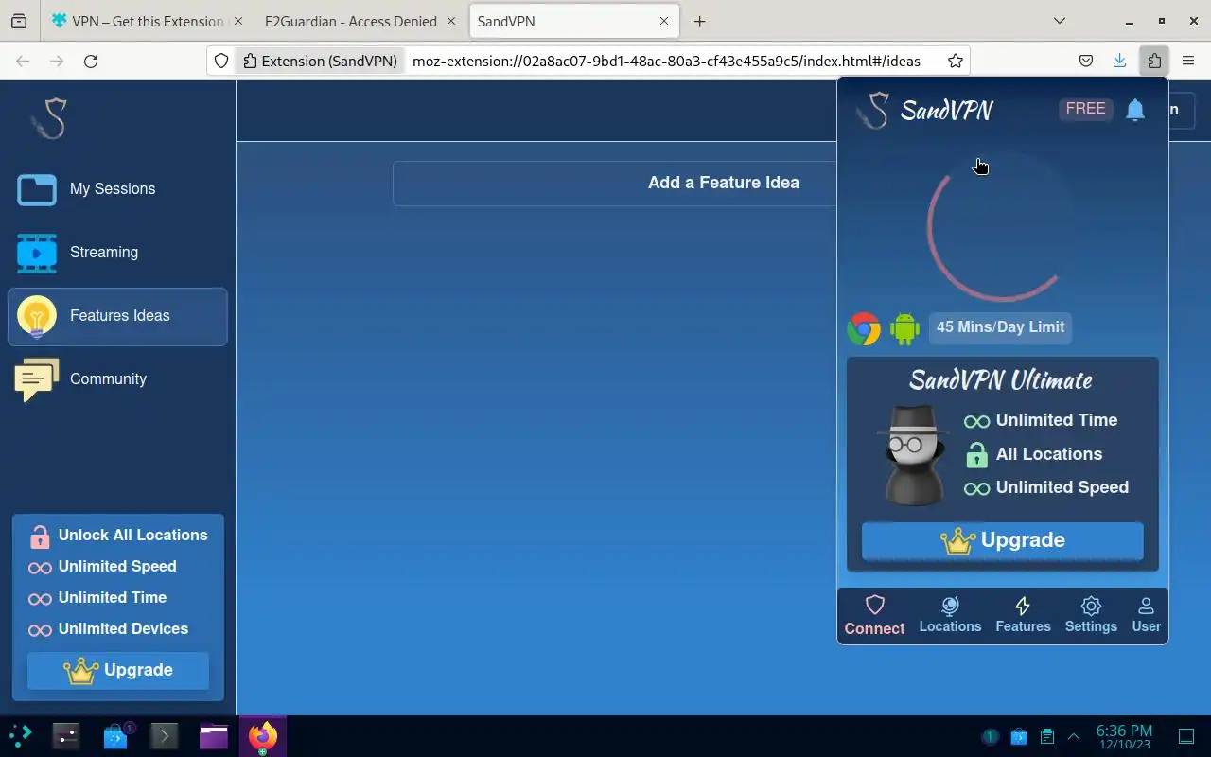Click the FREE plan badge
1211x757 pixels.
pos(1085,109)
